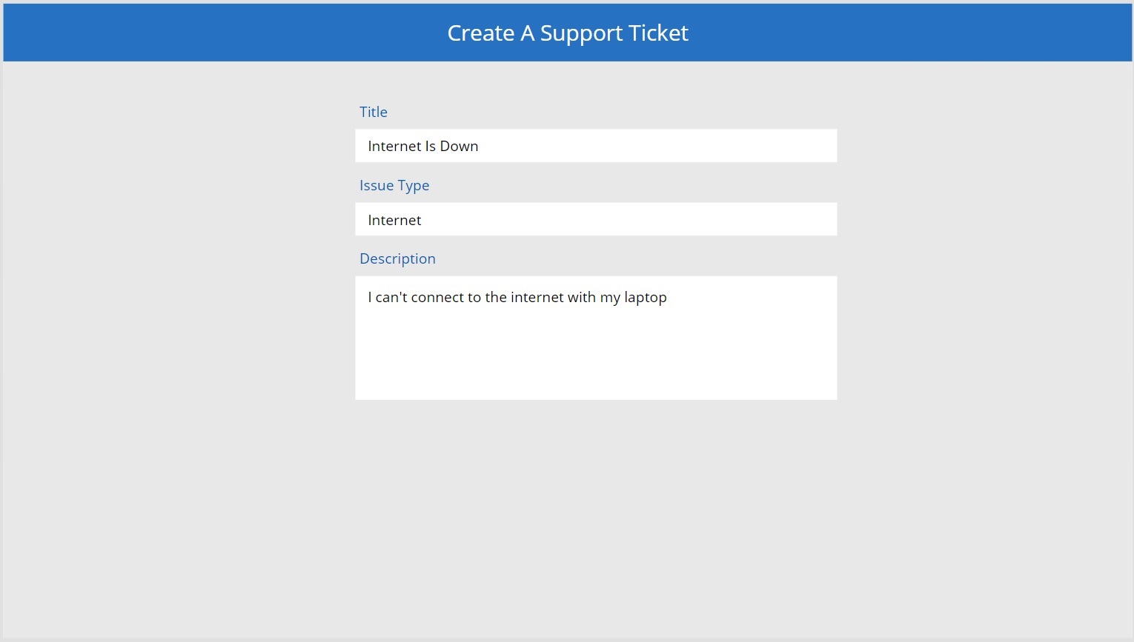Screen dimensions: 1134x642
Task: Expand the Issue Type field showing 'Internet'
Action: tap(596, 219)
